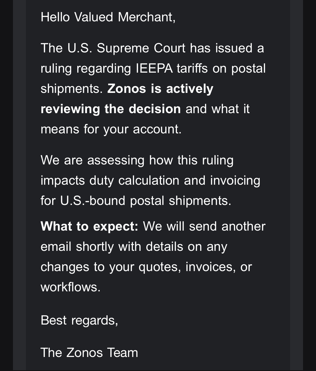Click the words "U.S. Supreme Court"

coord(126,48)
